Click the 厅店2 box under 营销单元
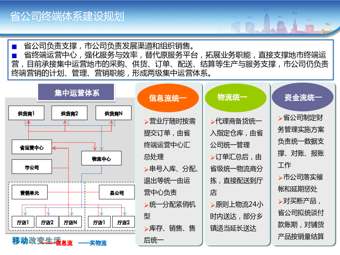This screenshot has height=255, width=340. tap(47, 222)
